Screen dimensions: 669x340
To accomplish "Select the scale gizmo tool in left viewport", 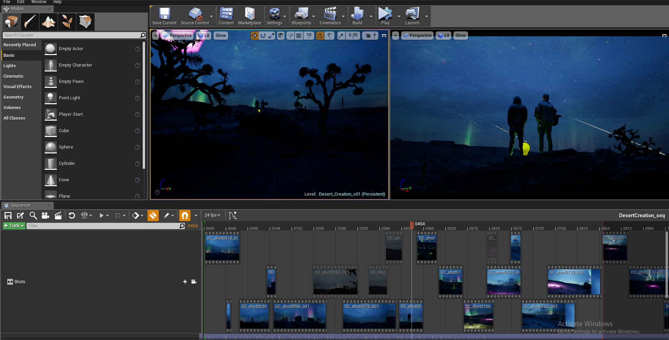I will click(271, 36).
